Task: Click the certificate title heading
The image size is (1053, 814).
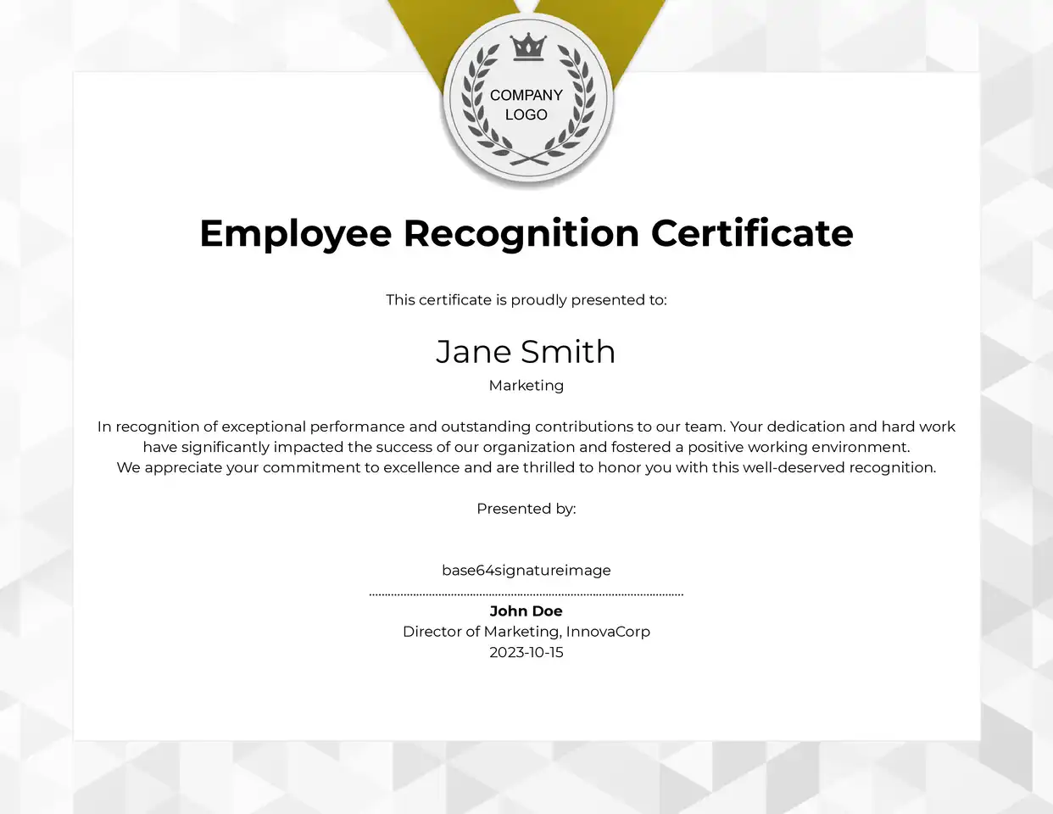Action: tap(526, 233)
